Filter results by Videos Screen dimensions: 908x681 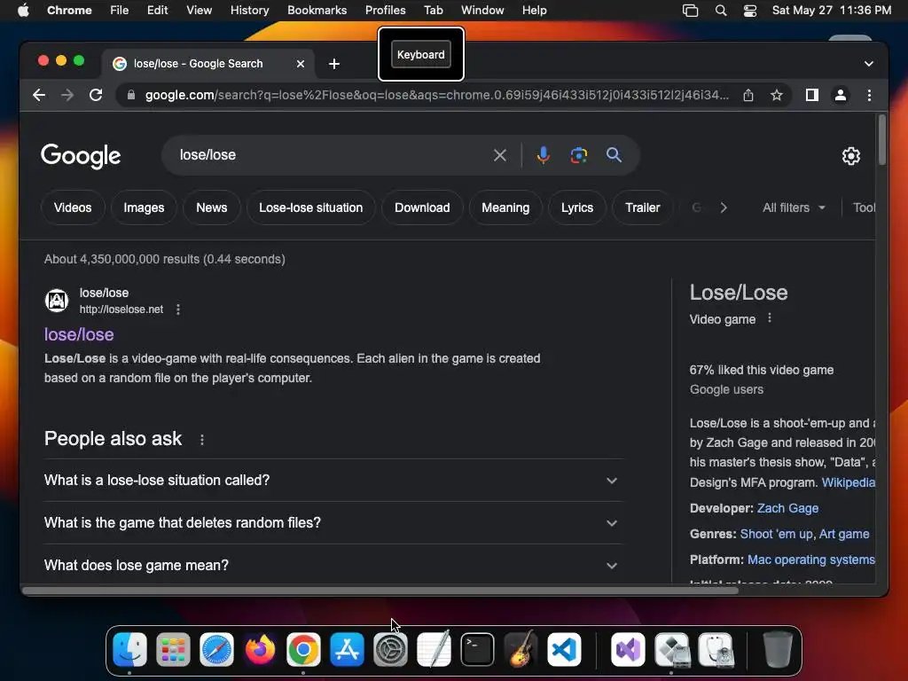coord(73,207)
